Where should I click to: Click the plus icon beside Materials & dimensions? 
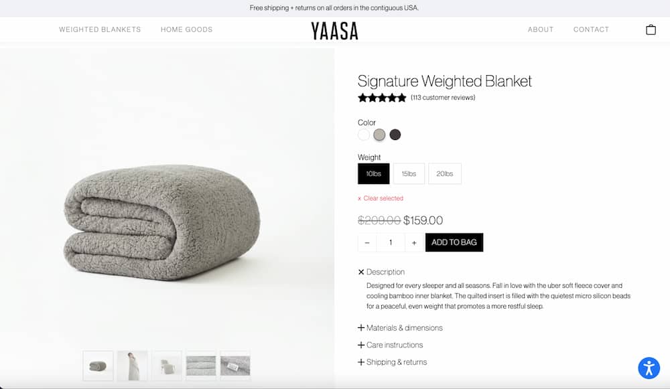point(361,327)
